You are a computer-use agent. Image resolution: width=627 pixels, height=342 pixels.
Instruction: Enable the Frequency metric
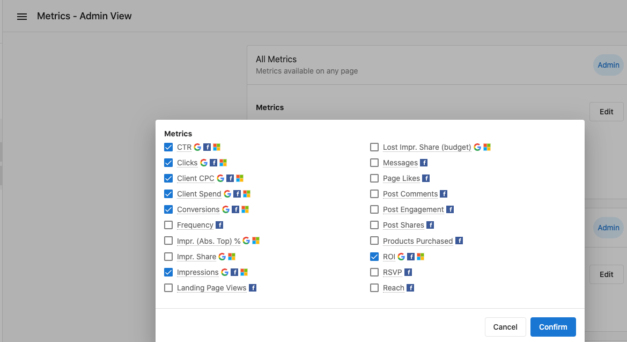168,225
